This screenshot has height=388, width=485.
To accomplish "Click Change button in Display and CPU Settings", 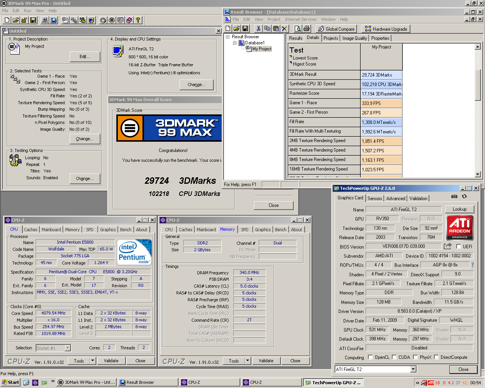I will (x=196, y=84).
